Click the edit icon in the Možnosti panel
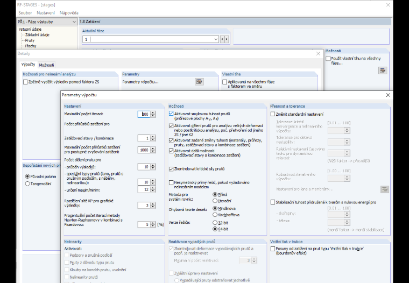This screenshot has height=283, width=409. coord(383,70)
